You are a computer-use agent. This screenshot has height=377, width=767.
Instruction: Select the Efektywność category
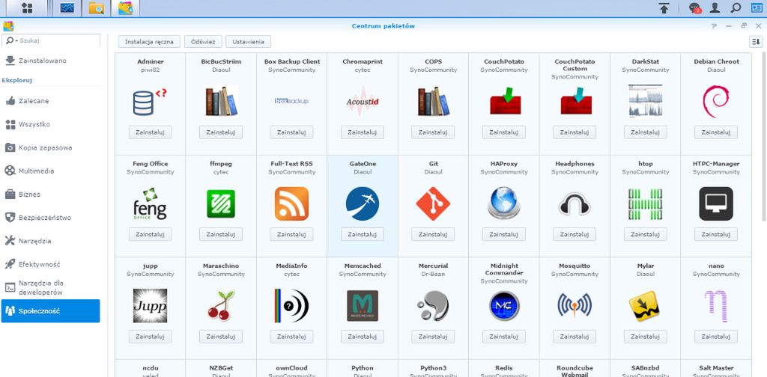tap(50, 264)
